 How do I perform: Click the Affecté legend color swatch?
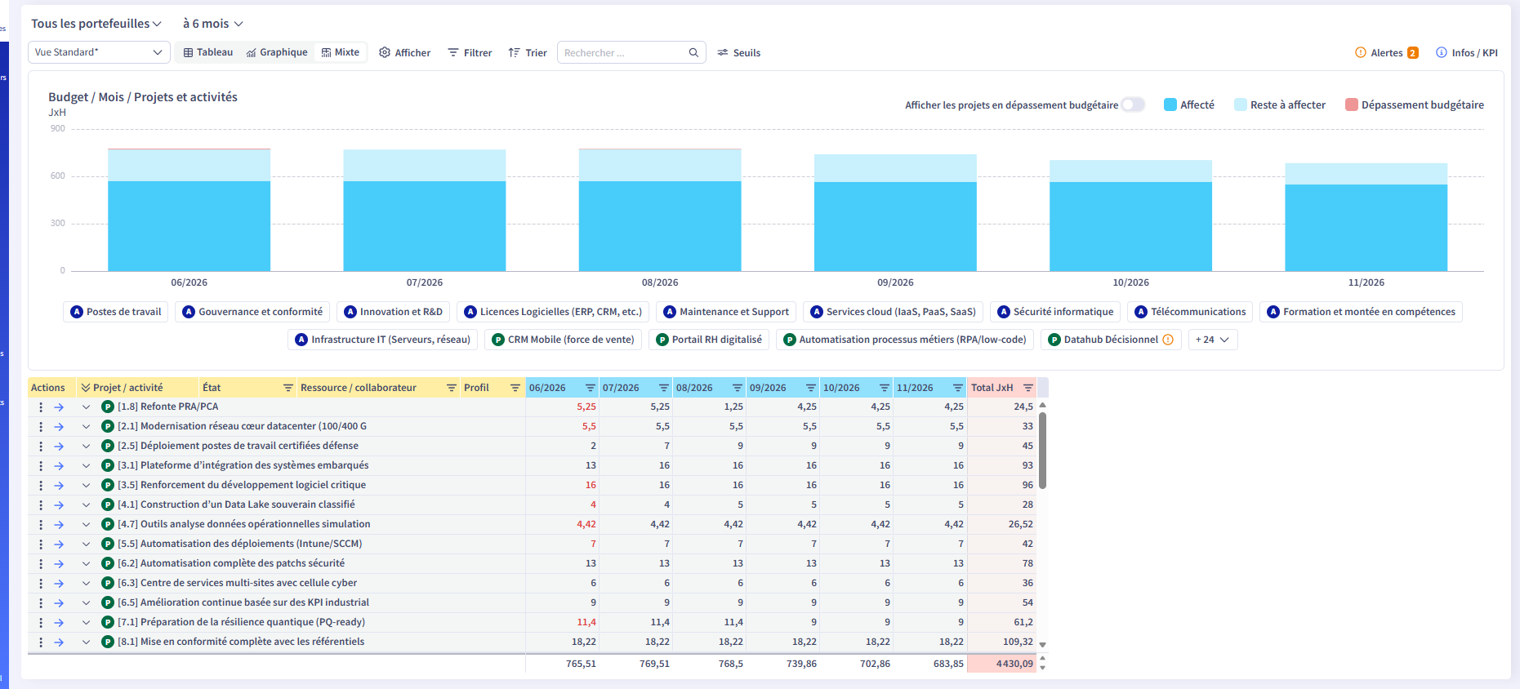pos(1170,104)
